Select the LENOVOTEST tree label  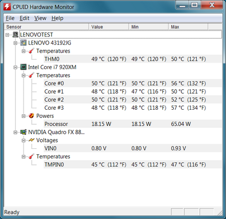(37, 35)
